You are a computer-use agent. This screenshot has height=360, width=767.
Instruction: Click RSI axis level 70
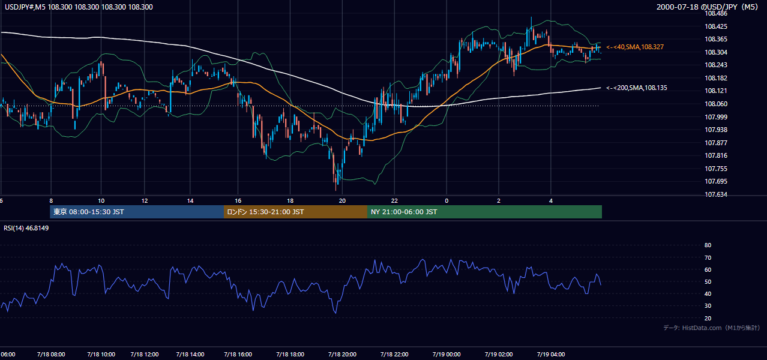[x=708, y=257]
